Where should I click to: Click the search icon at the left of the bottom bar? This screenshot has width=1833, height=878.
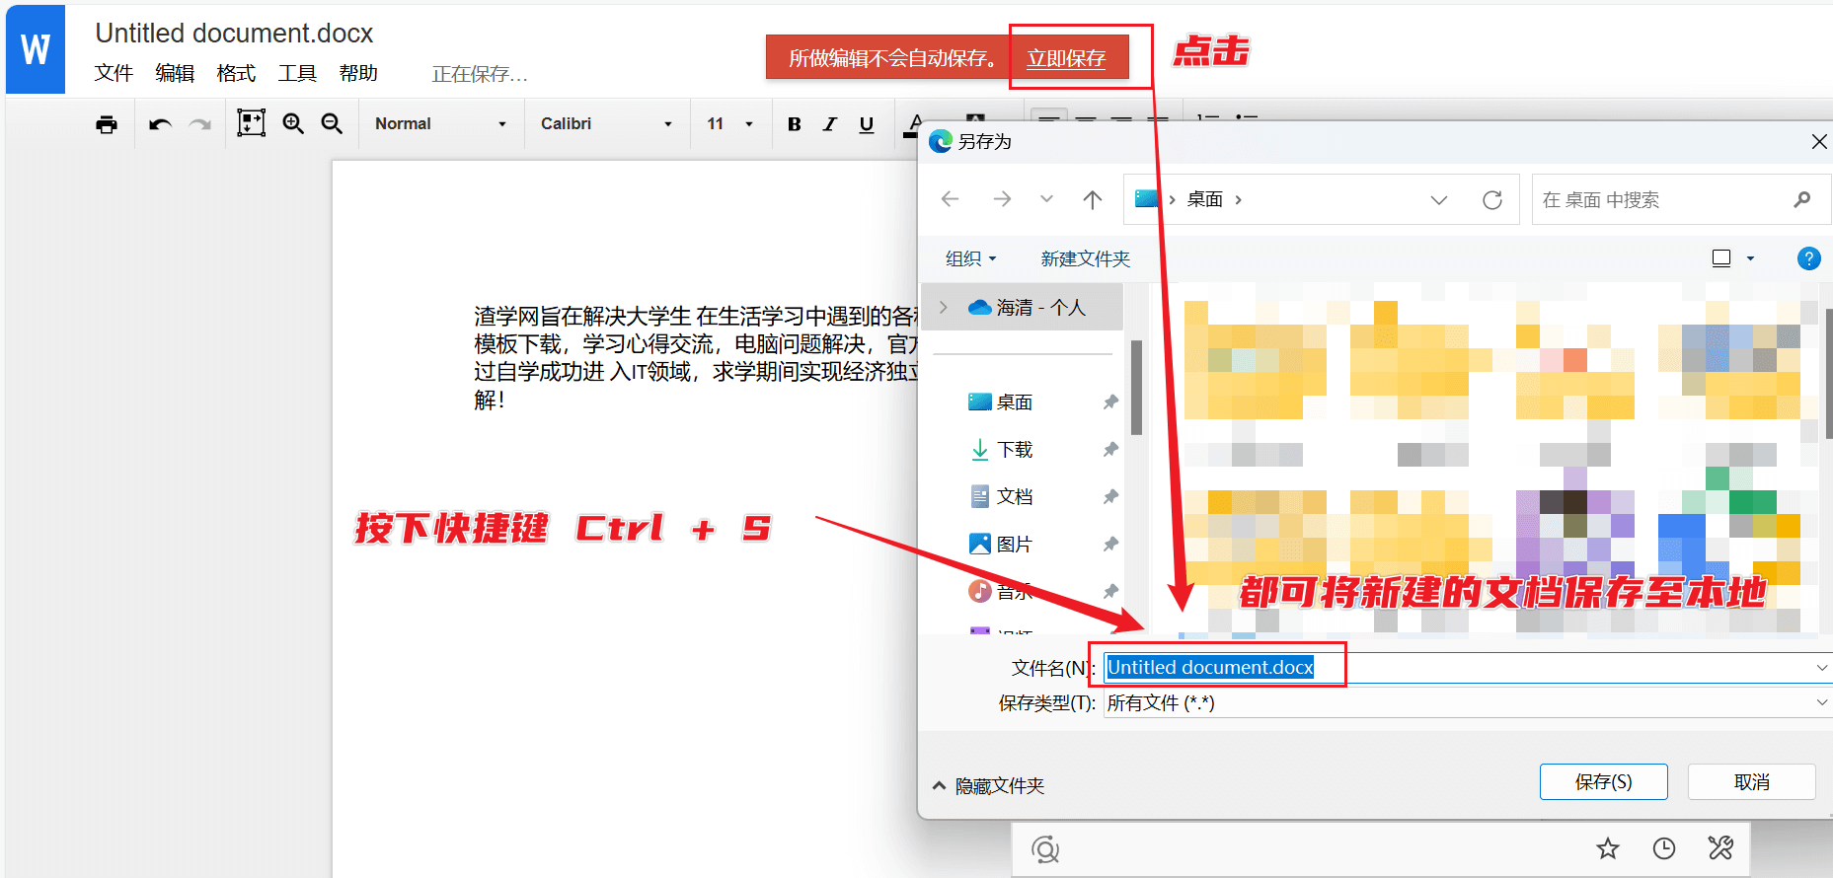pos(1045,849)
